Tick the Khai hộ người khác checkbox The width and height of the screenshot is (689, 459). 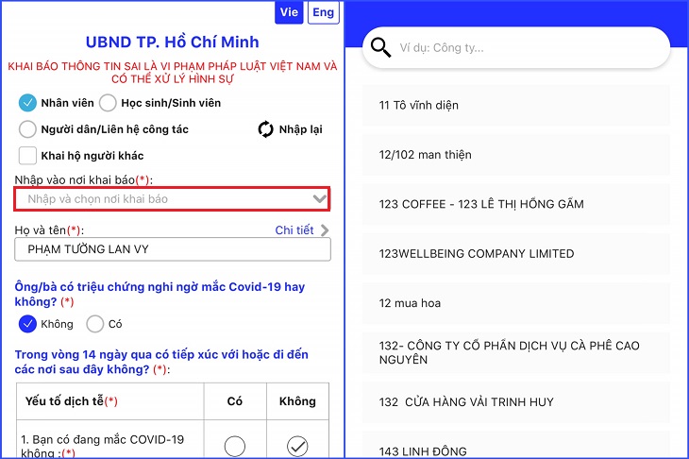click(27, 156)
